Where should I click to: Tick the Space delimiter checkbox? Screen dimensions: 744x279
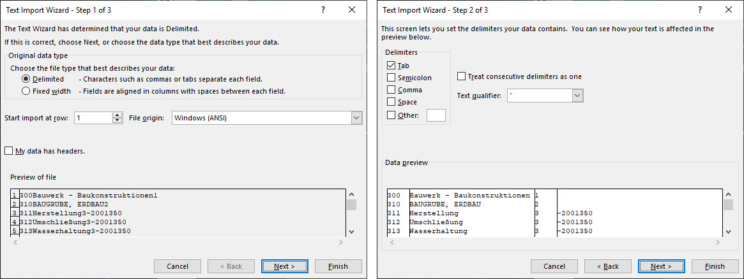[391, 102]
